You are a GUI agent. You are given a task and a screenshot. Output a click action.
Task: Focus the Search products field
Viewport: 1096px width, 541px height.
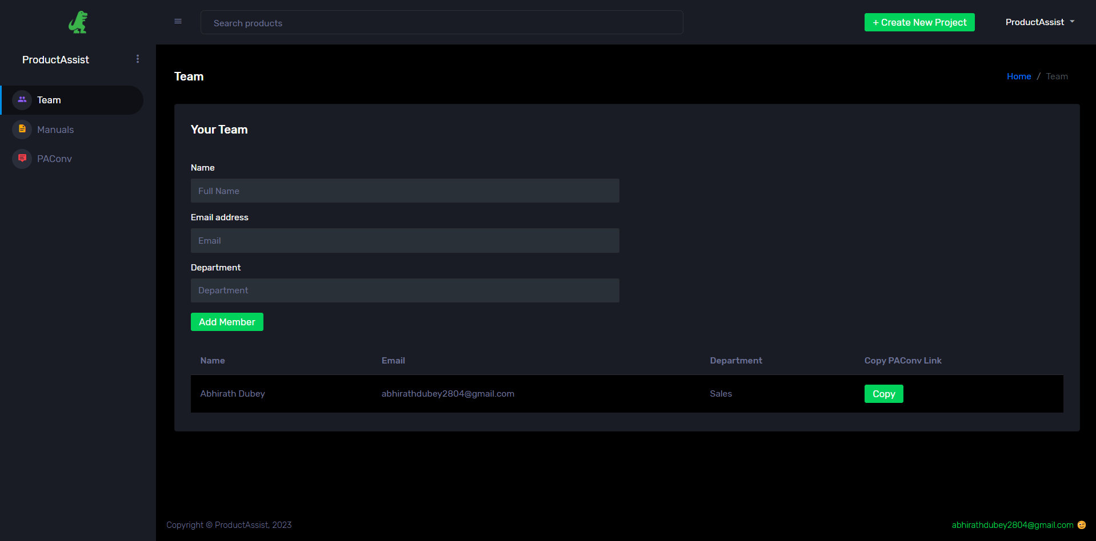coord(442,22)
